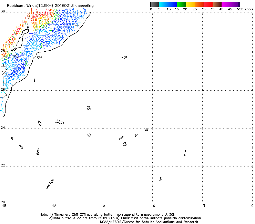Click the longitude axis label '-15'

pos(3,206)
